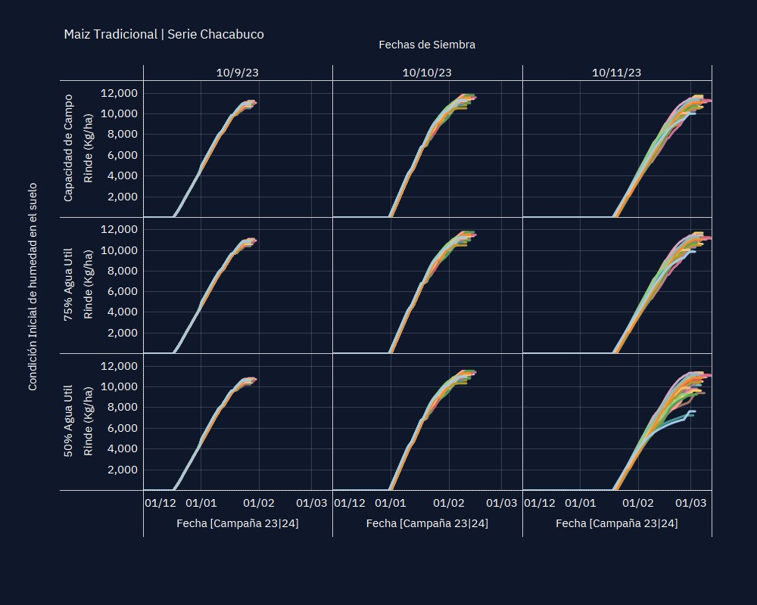Click the 12,000 tick in Capacidad de Campo row
This screenshot has width=757, height=605.
[119, 92]
